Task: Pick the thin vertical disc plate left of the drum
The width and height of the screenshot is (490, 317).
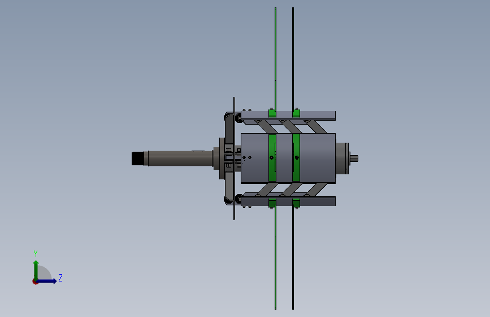Action: click(x=234, y=158)
